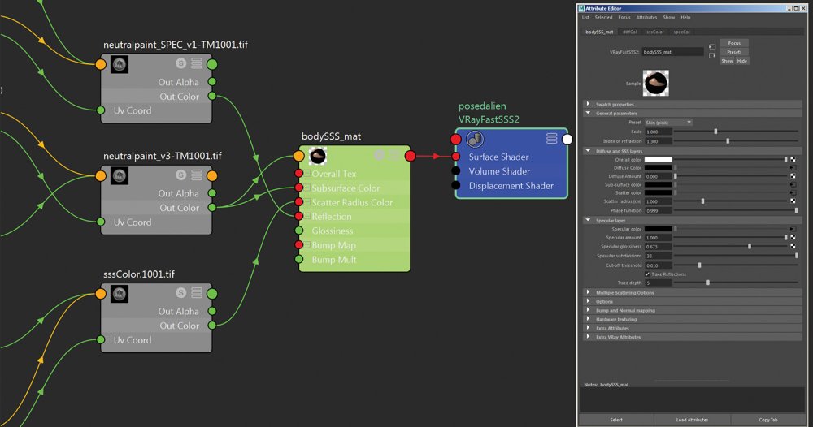The width and height of the screenshot is (813, 427).
Task: Click the view-mode lines icon on neutralpaint_v3 node
Action: tap(197, 175)
